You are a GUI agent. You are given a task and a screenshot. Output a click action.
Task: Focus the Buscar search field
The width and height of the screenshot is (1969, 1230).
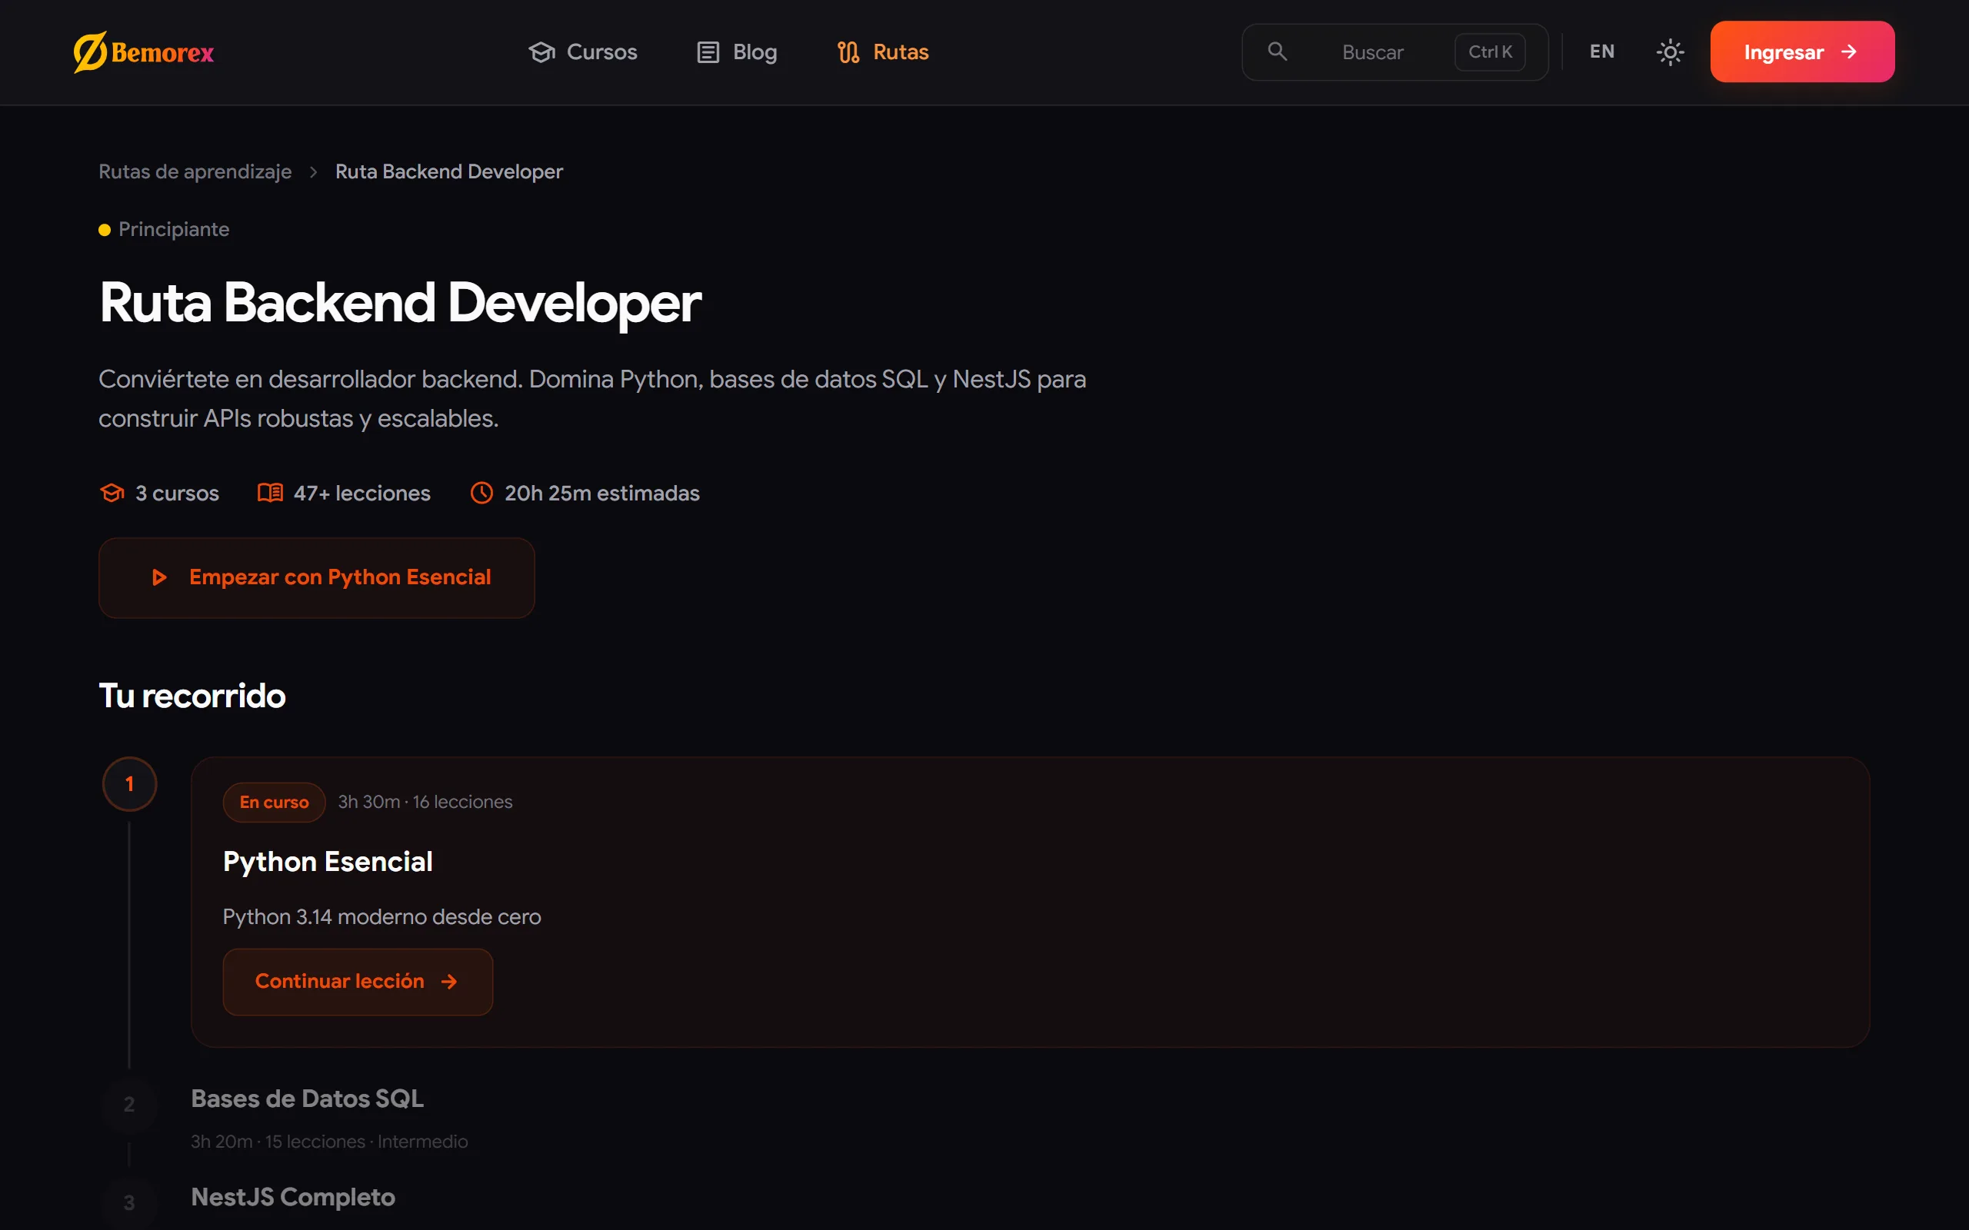(1394, 52)
